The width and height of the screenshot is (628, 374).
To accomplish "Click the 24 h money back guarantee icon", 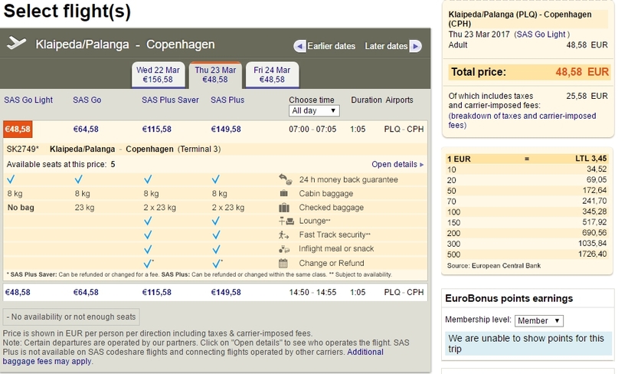I will tap(284, 179).
